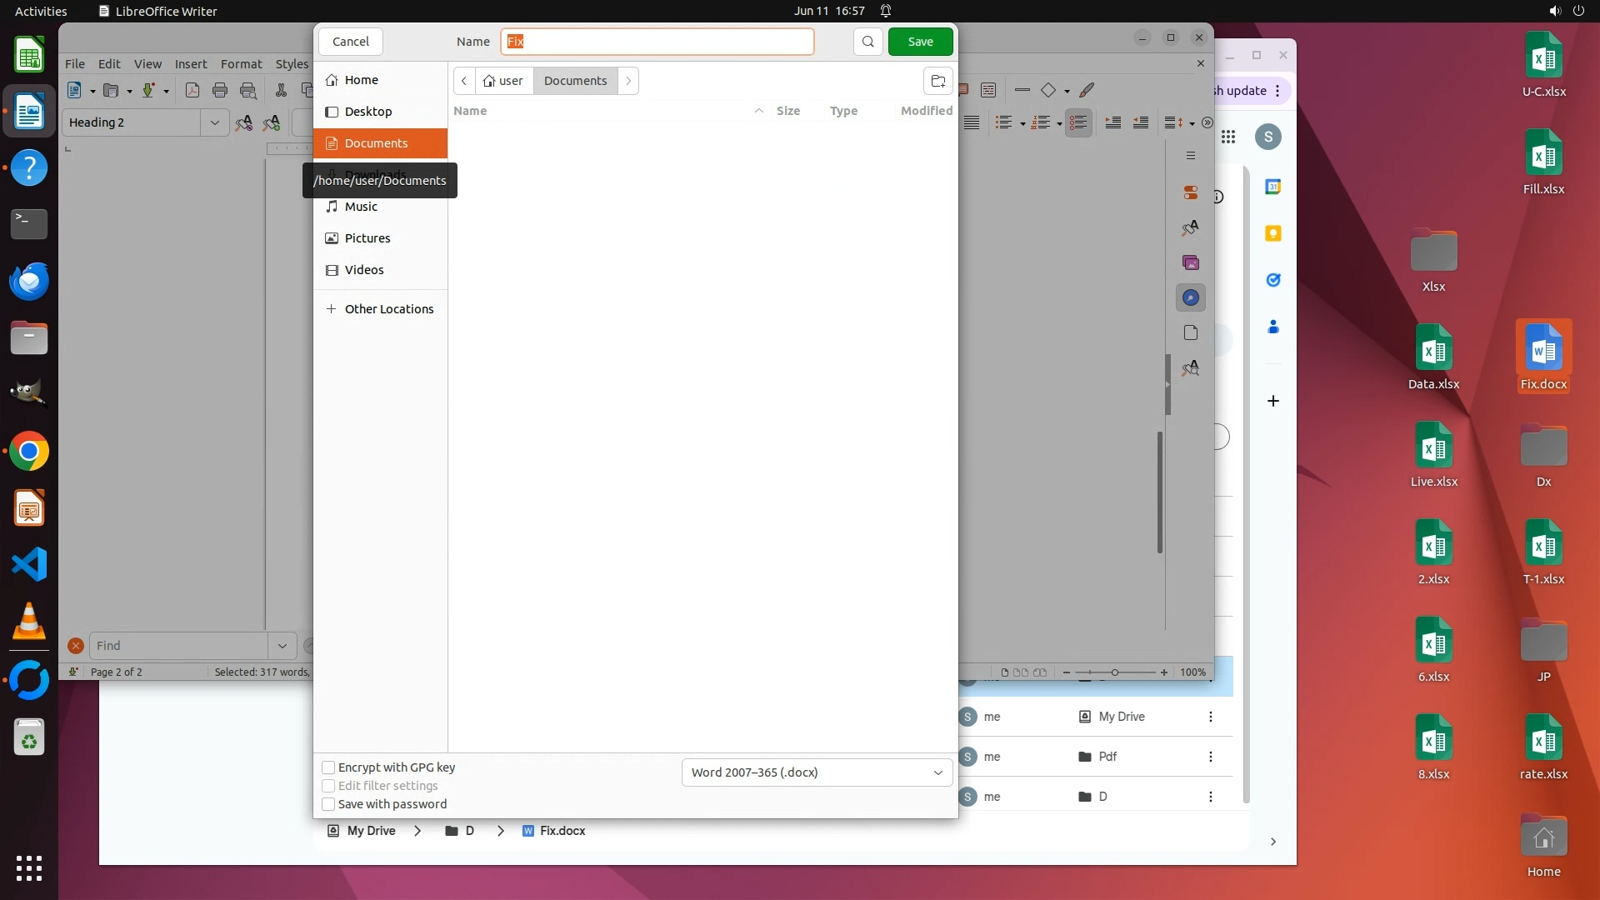Viewport: 1600px width, 900px height.
Task: Click the green Save button
Action: pos(920,42)
